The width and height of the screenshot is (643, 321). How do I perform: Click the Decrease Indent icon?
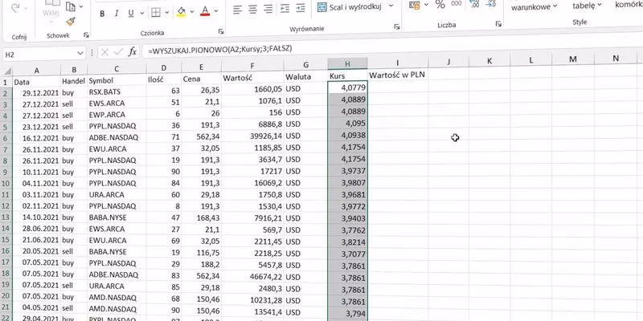click(285, 8)
